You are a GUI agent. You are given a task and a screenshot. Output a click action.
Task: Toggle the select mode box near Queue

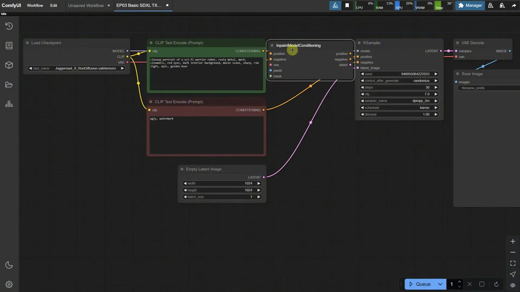pos(482,284)
